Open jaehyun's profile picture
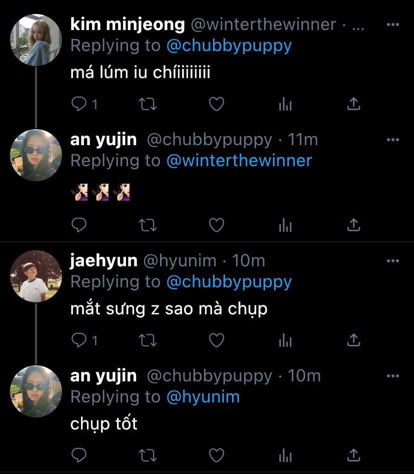Image resolution: width=414 pixels, height=474 pixels. coord(36,276)
